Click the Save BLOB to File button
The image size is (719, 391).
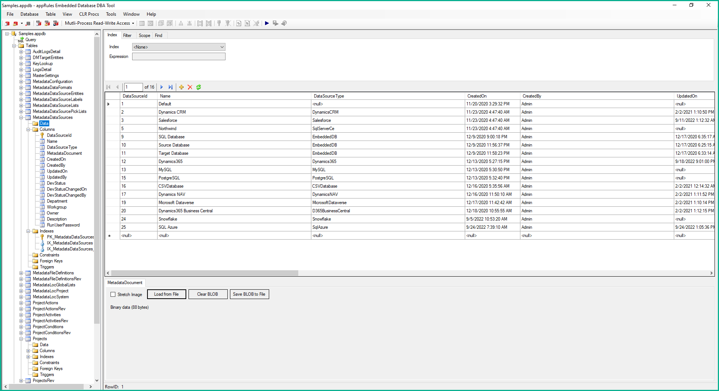pos(249,294)
